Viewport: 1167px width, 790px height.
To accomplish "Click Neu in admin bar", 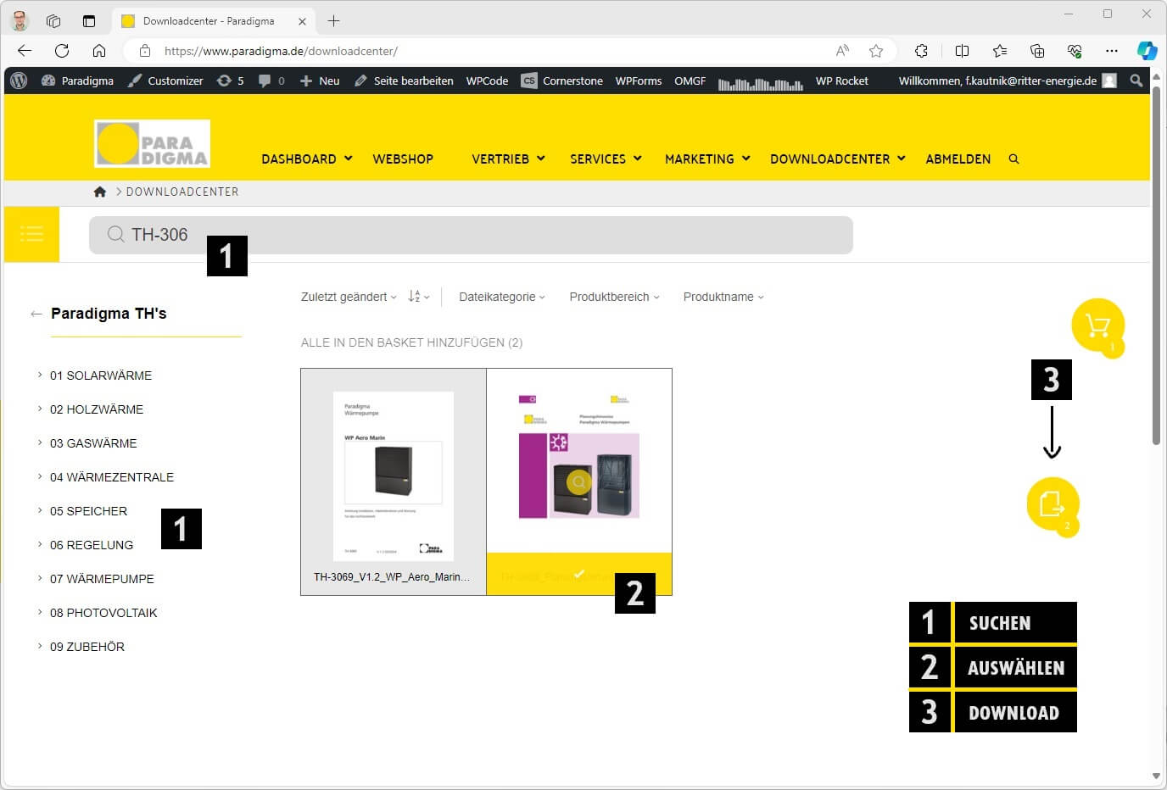I will [x=320, y=81].
